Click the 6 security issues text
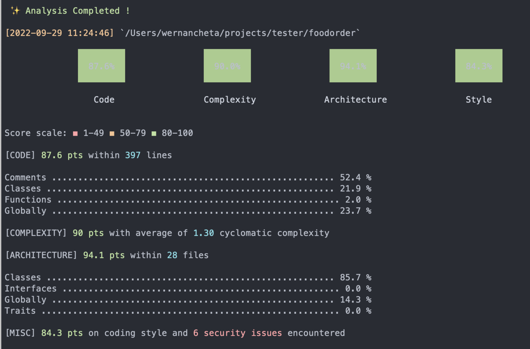This screenshot has height=349, width=530. pos(238,333)
